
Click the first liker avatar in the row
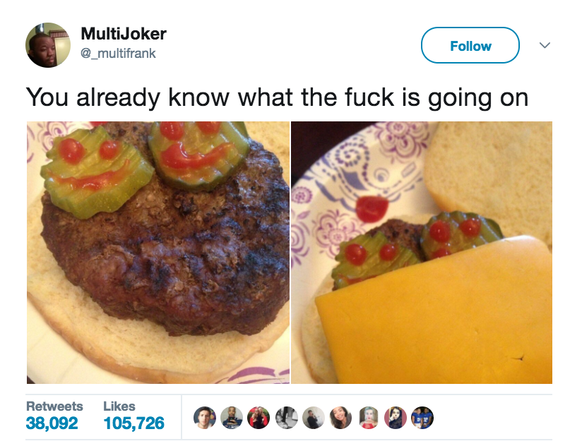click(205, 418)
